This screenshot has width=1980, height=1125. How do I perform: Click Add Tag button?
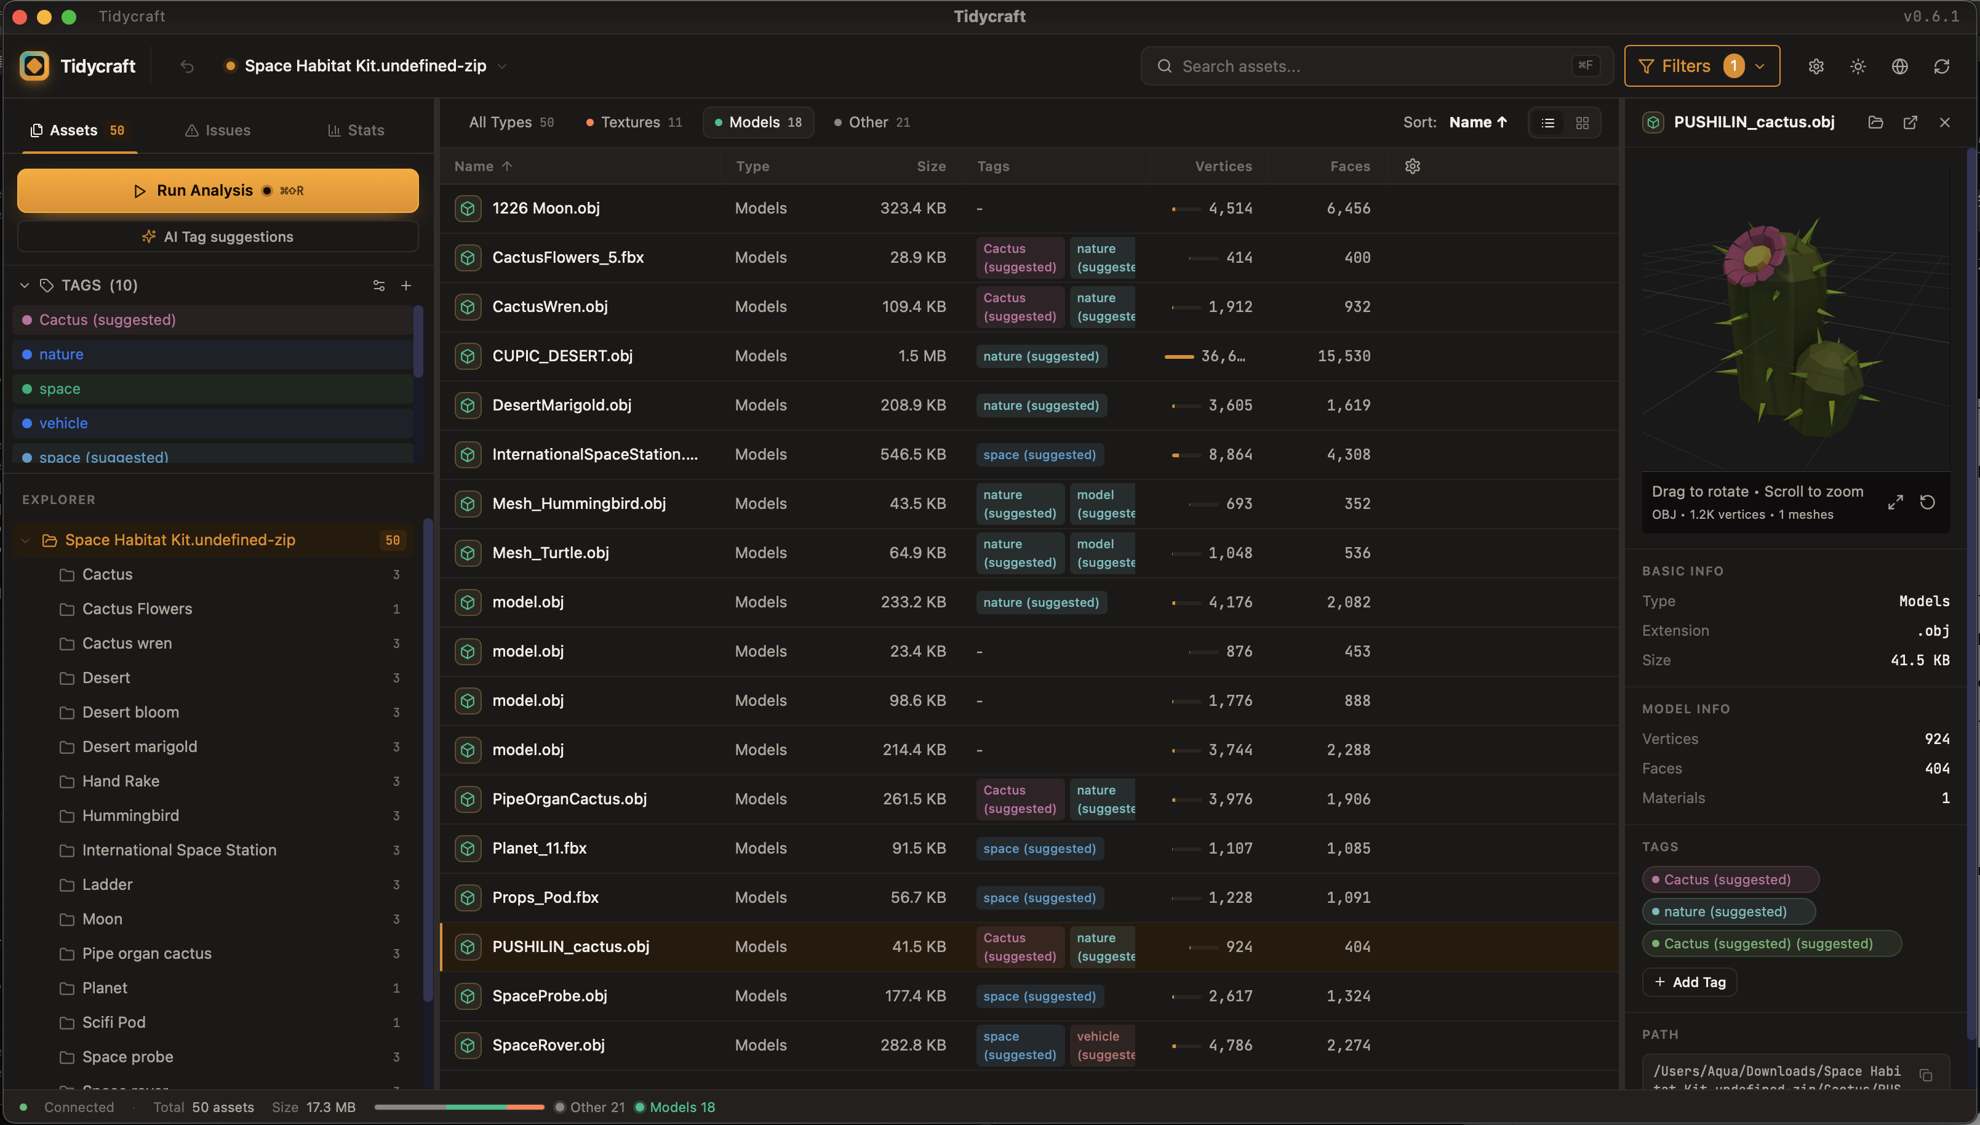[1690, 982]
